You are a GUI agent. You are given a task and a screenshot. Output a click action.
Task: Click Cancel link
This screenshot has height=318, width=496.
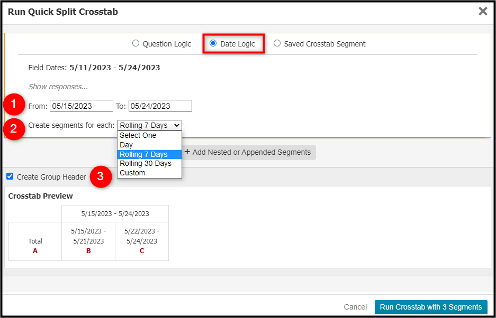coord(355,307)
